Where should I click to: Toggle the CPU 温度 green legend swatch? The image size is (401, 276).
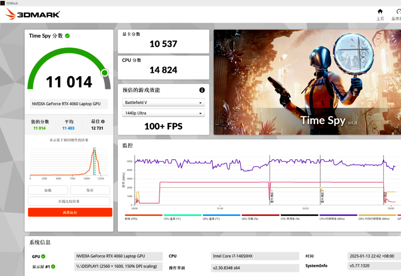pos(183,215)
